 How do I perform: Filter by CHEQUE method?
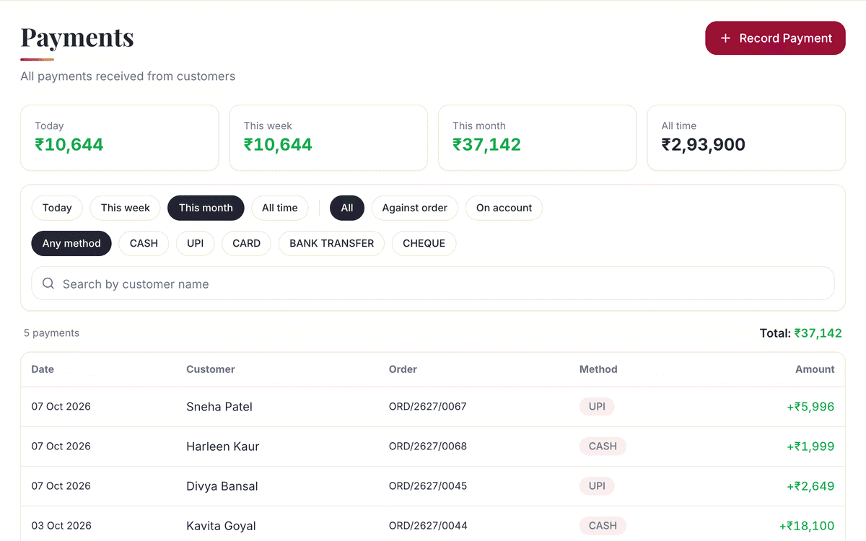click(424, 243)
